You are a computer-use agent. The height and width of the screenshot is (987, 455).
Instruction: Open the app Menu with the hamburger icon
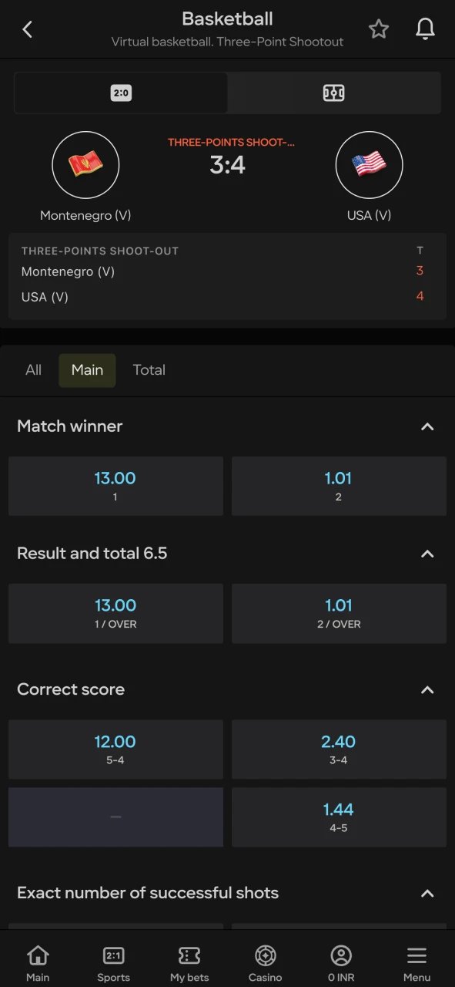click(416, 960)
